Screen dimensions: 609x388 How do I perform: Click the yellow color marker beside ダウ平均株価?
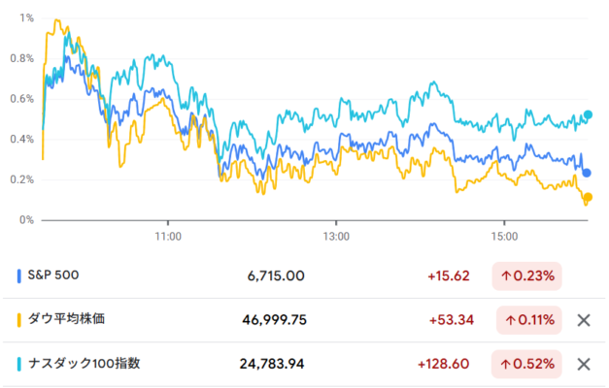point(20,320)
